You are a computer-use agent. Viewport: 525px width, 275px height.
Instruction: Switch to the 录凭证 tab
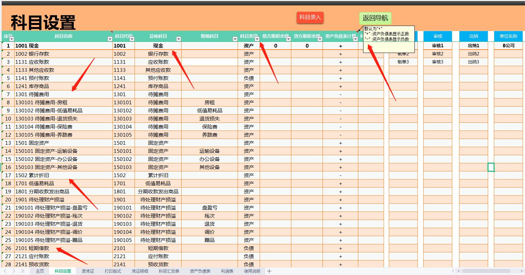coord(88,271)
